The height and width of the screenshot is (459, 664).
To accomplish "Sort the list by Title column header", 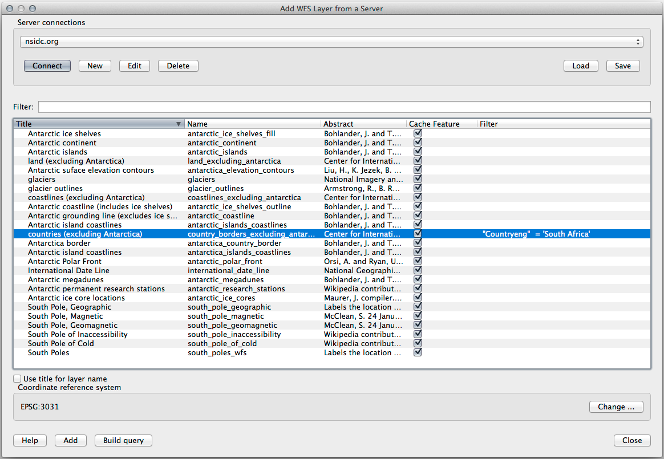I will 97,124.
